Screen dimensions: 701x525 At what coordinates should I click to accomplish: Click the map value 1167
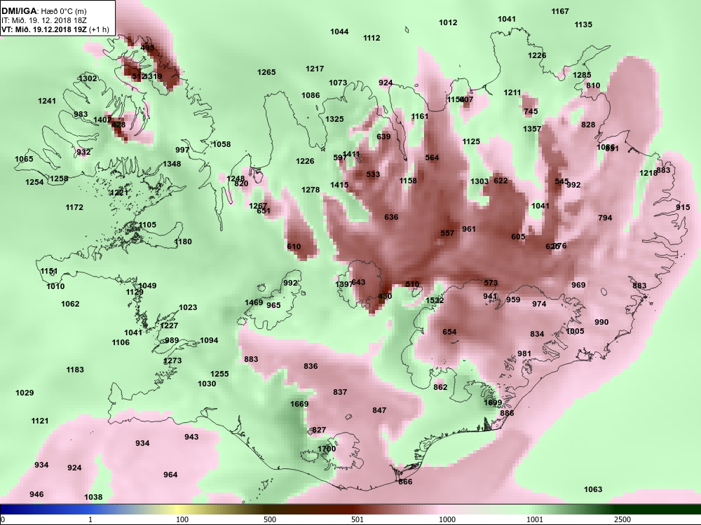click(559, 12)
